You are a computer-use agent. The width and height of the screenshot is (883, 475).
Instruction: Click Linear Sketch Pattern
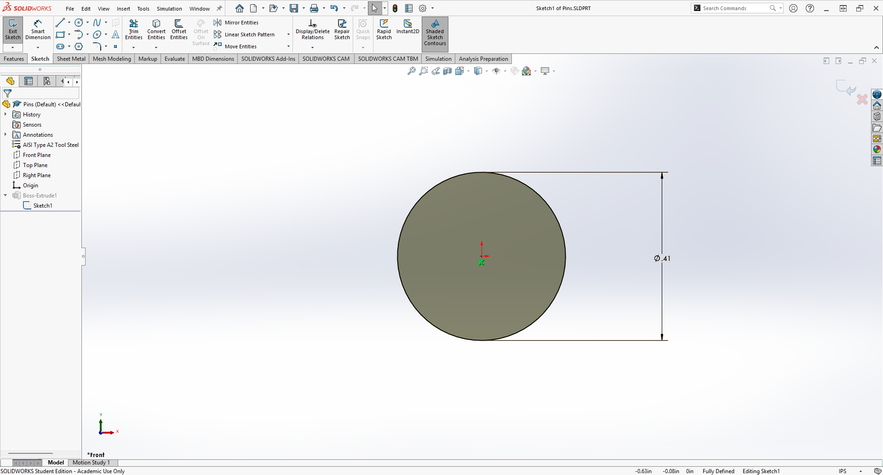(244, 35)
